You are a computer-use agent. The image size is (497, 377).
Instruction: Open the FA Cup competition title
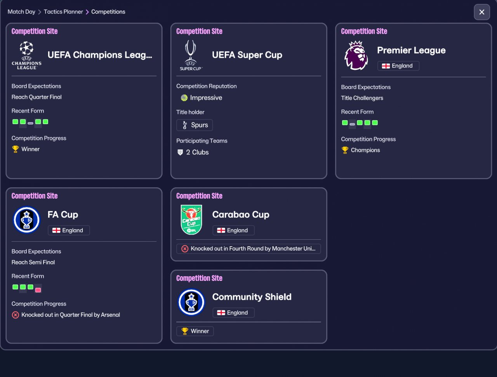click(63, 215)
